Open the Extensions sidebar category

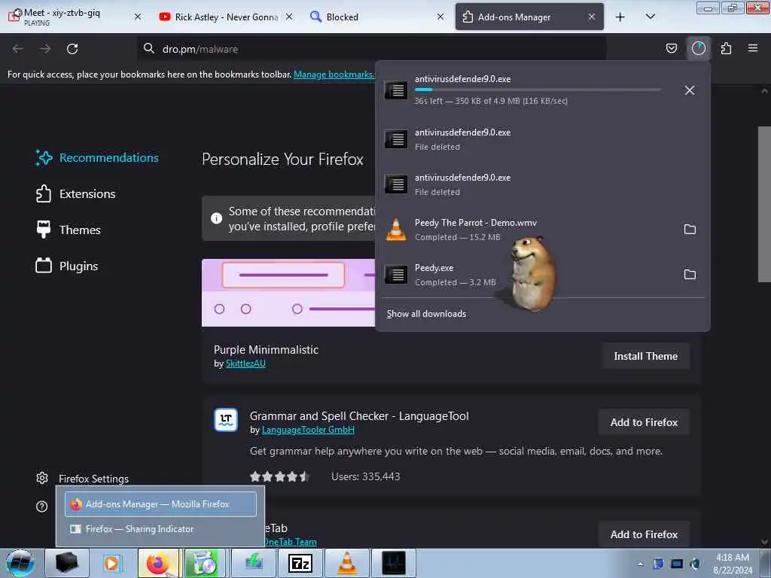(x=76, y=193)
